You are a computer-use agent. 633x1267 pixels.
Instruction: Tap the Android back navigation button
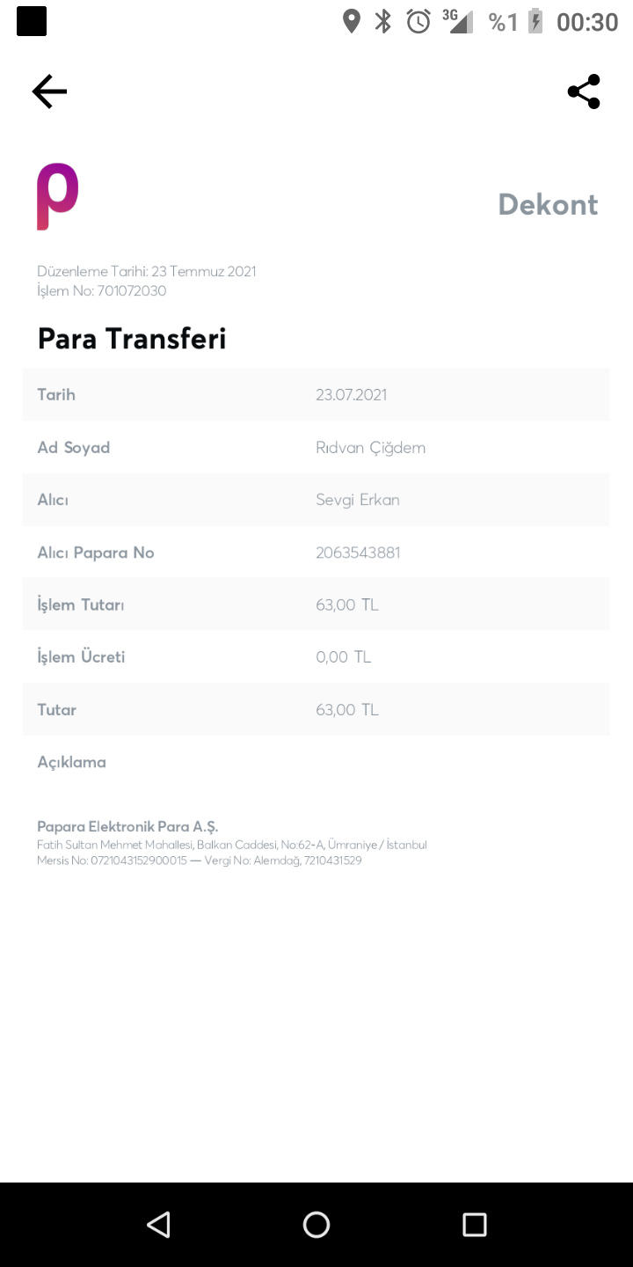point(158,1225)
